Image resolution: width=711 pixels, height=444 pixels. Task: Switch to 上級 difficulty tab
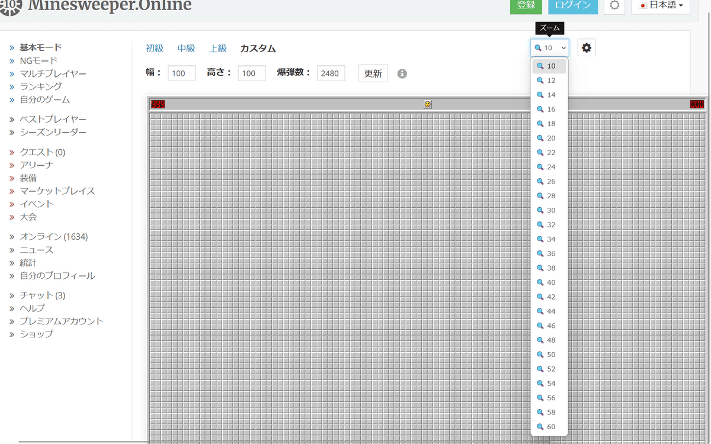pos(217,49)
